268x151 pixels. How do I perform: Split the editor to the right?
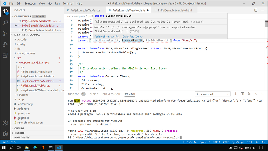pyautogui.click(x=256, y=10)
